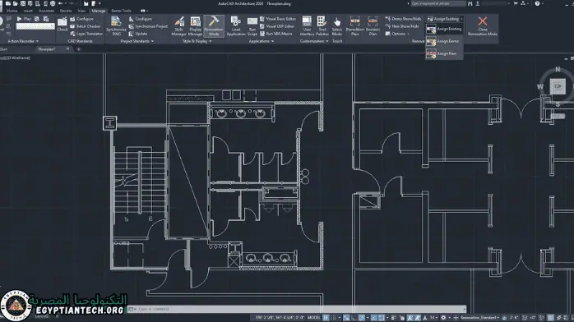Click the command line input field
Image resolution: width=574 pixels, height=322 pixels.
pyautogui.click(x=297, y=309)
